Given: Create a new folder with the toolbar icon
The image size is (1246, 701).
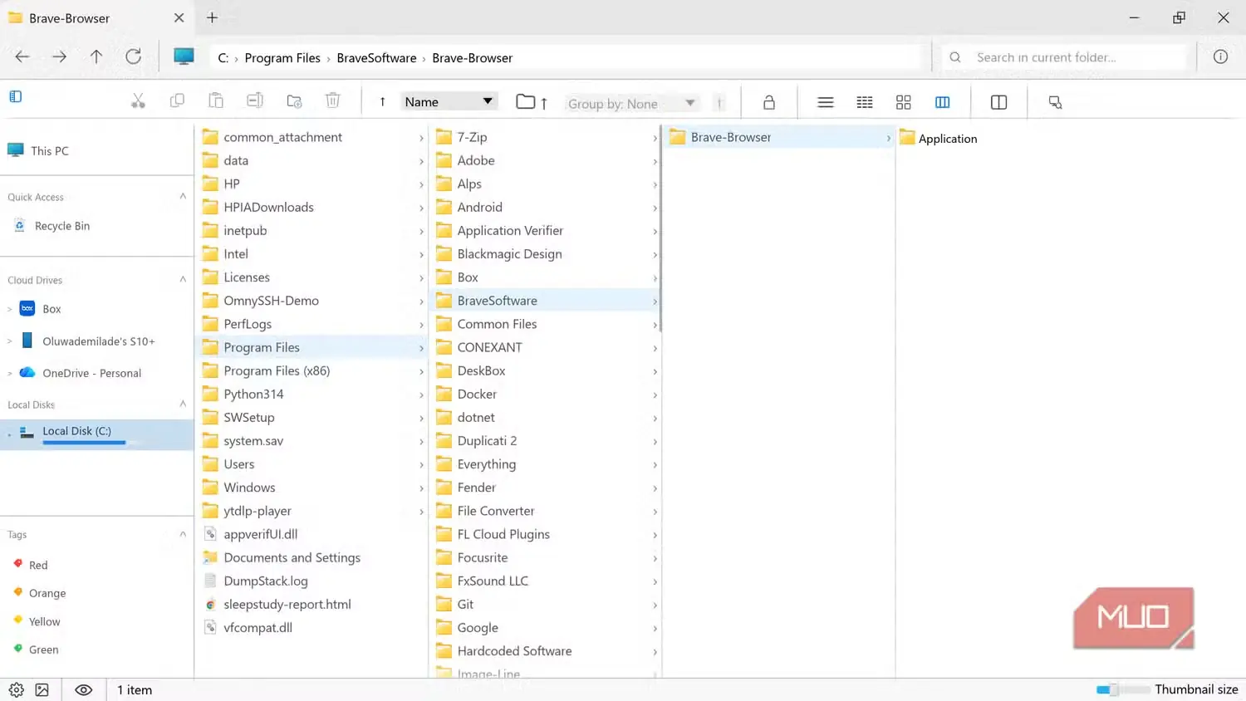Looking at the screenshot, I should tap(294, 101).
